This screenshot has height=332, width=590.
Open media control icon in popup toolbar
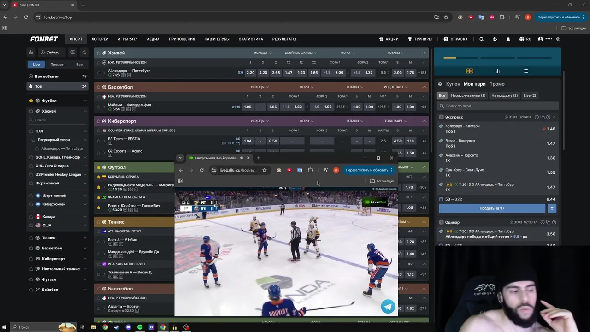pyautogui.click(x=325, y=170)
